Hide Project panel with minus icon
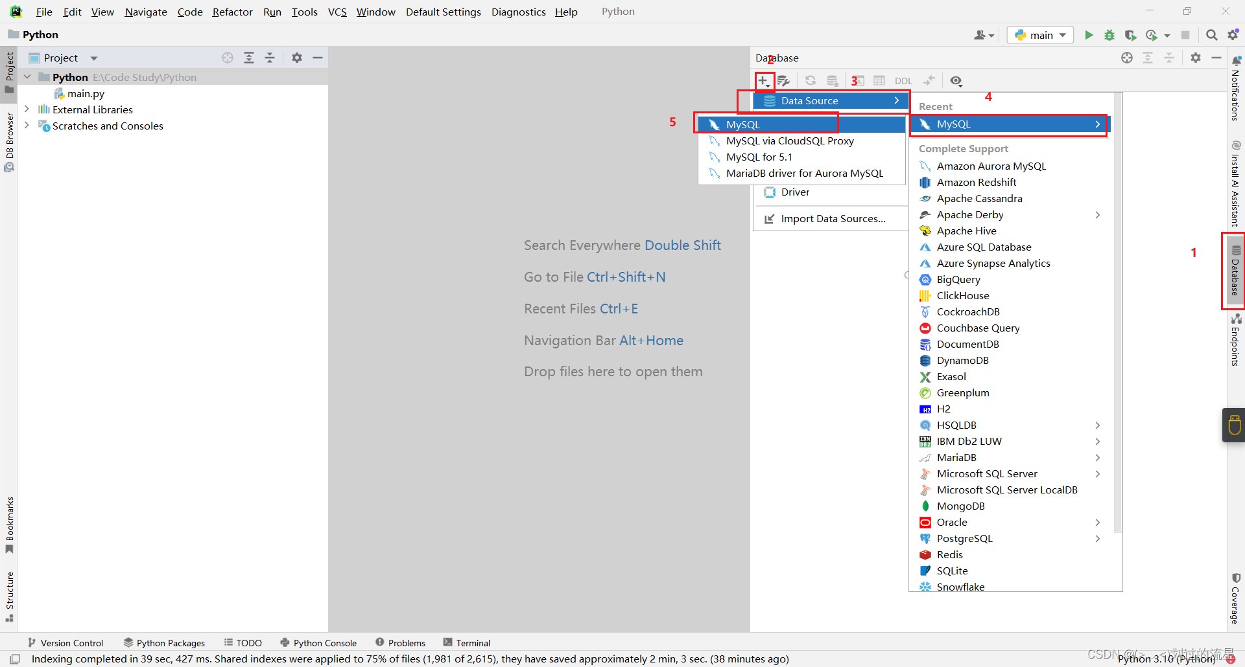Screen dimensions: 1245x667 tap(318, 58)
